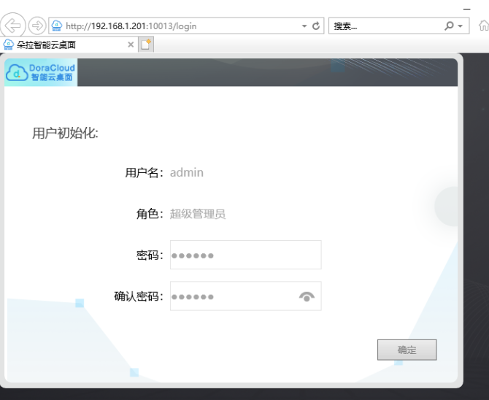Click the 角色 field showing 超级管理员
The image size is (489, 400).
click(x=198, y=214)
